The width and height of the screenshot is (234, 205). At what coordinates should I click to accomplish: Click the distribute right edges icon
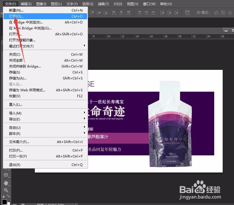[x=176, y=13]
